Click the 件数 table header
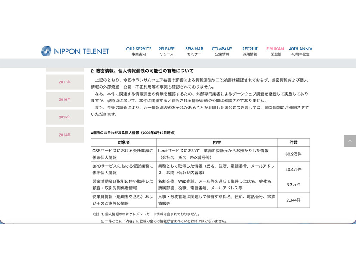Screen dimensions: 356x267 [x=294, y=143]
